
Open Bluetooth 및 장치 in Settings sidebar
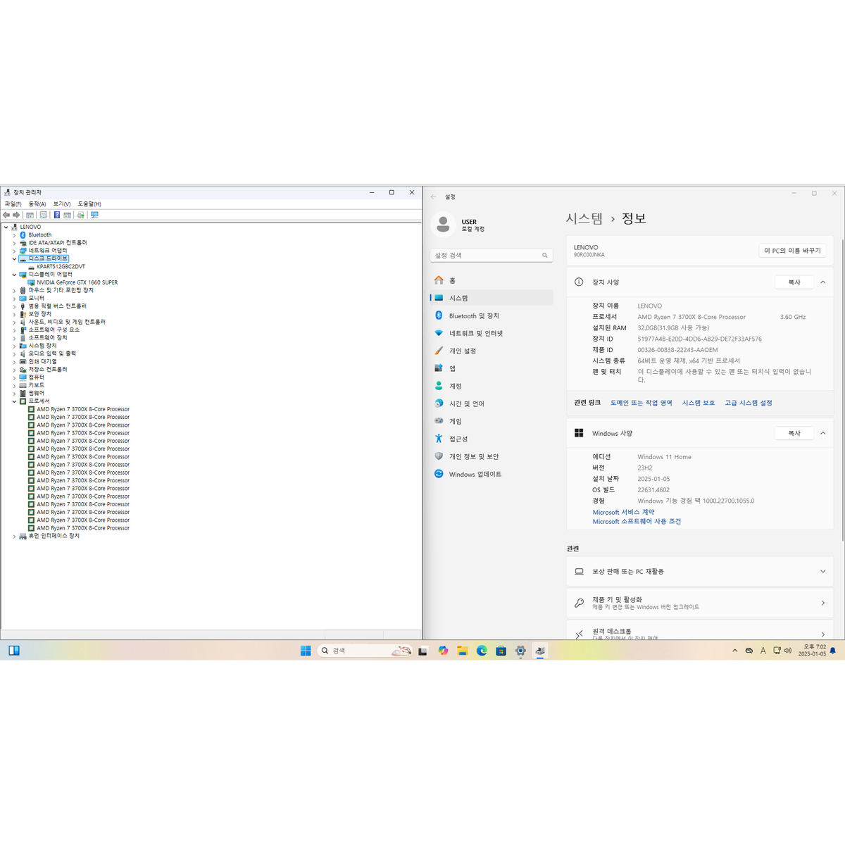pos(474,316)
